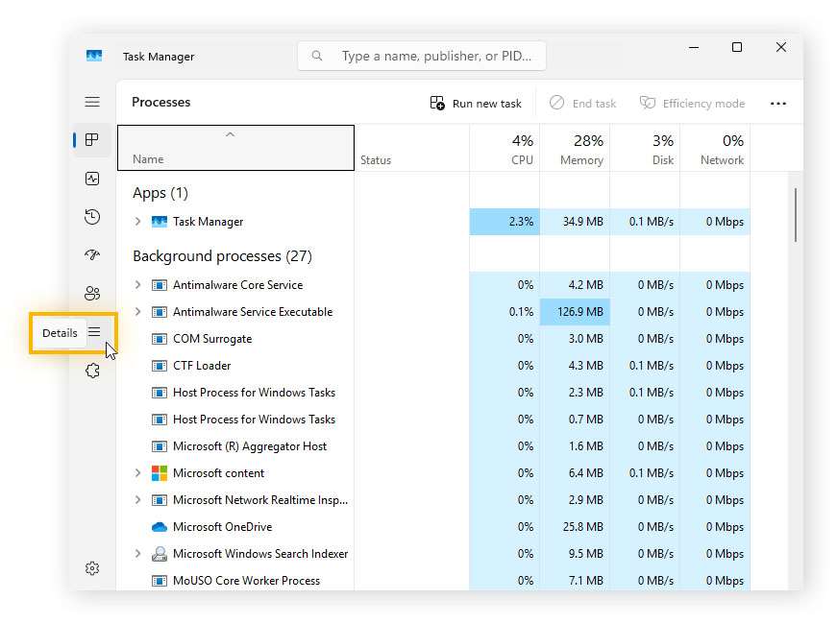
Task: Open the Users page icon
Action: point(92,293)
